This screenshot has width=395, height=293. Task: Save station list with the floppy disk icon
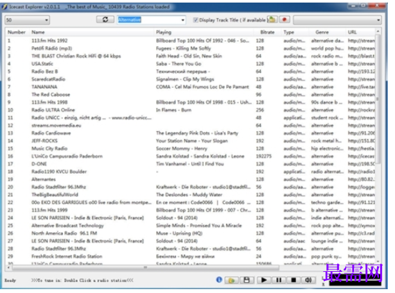coord(247,280)
